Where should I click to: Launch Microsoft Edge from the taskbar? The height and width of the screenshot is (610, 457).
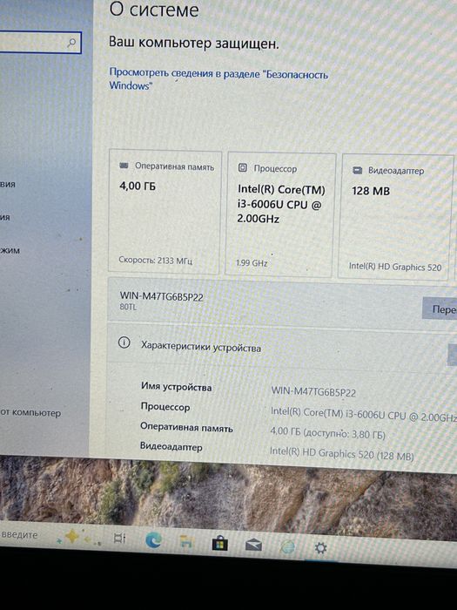[x=153, y=540]
